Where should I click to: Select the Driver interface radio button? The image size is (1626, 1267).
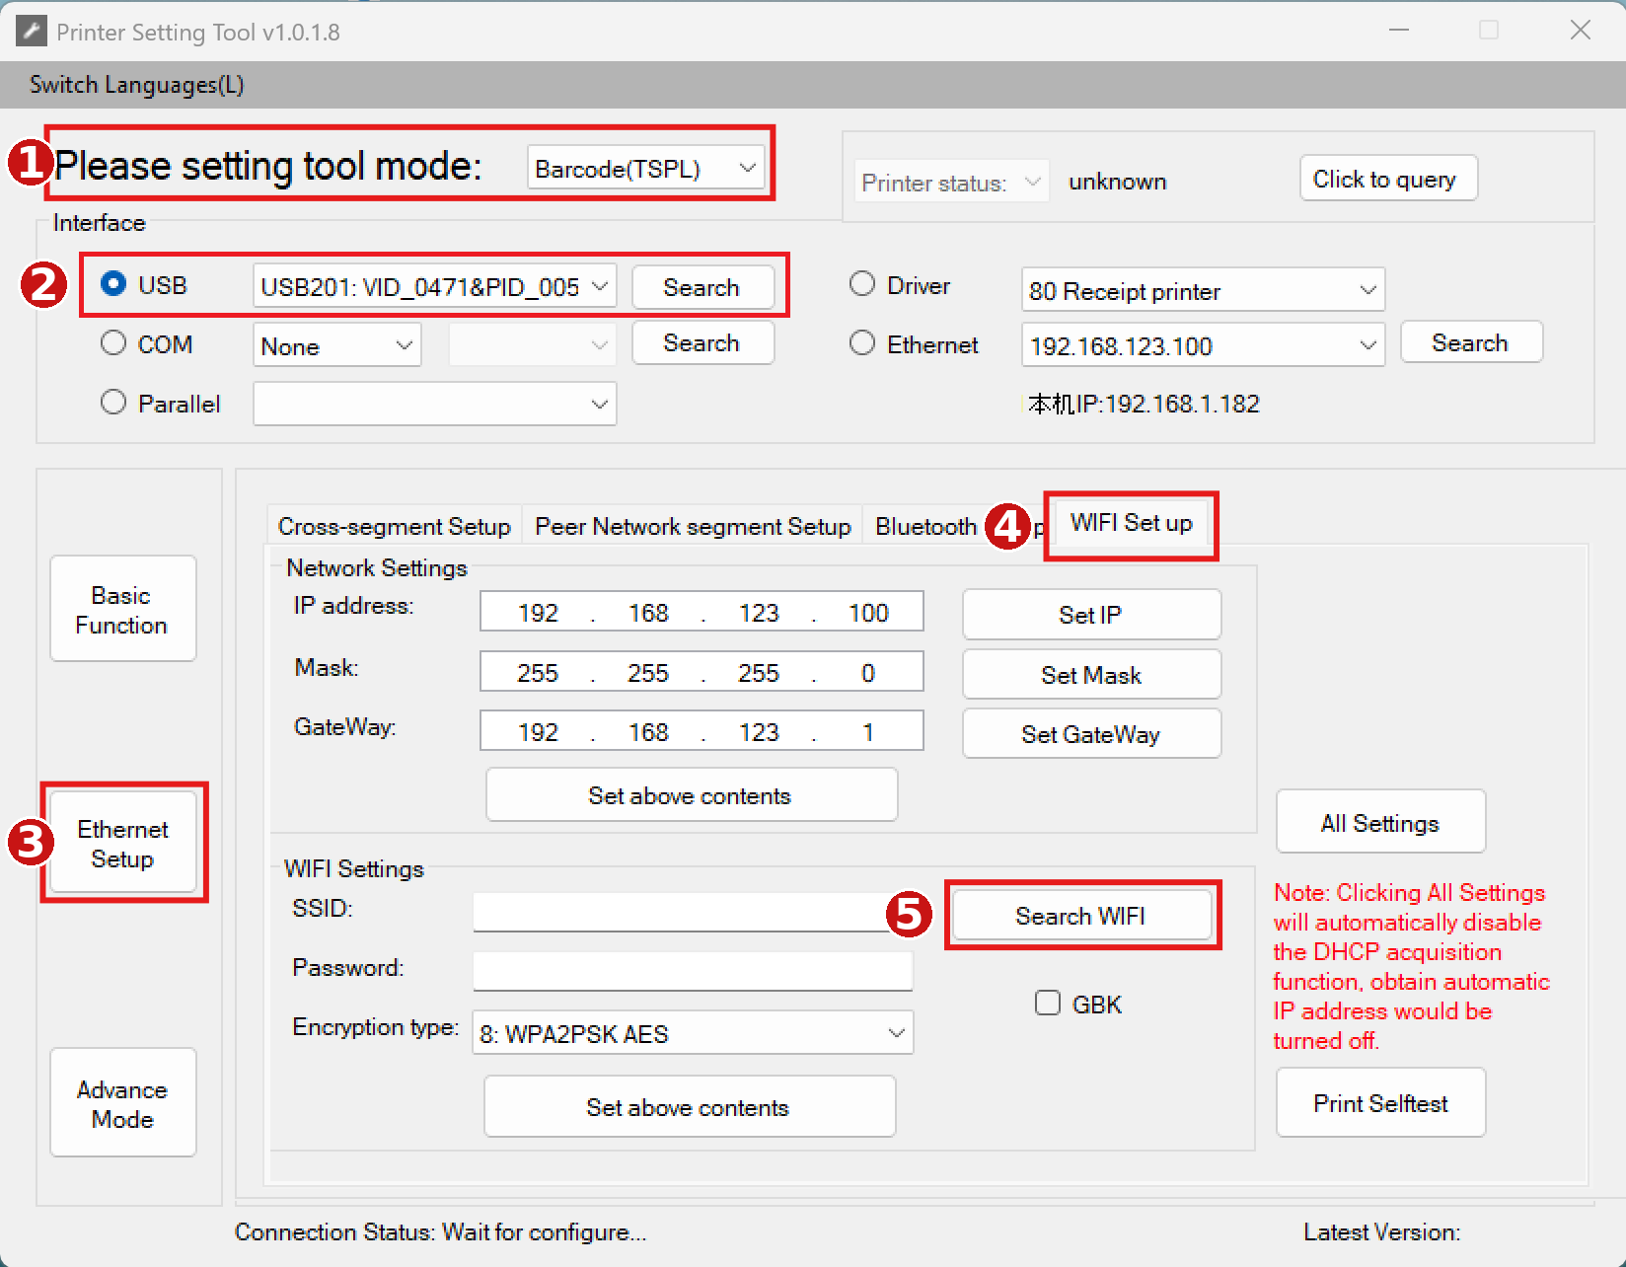point(862,284)
